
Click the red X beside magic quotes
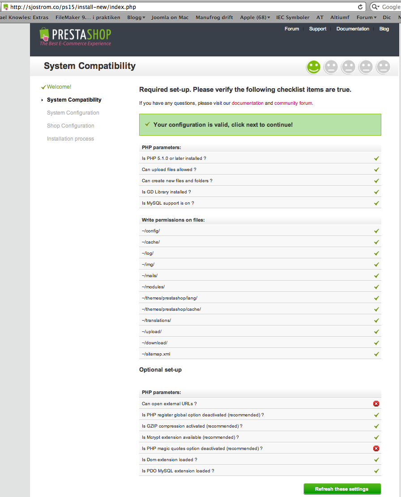pyautogui.click(x=376, y=449)
